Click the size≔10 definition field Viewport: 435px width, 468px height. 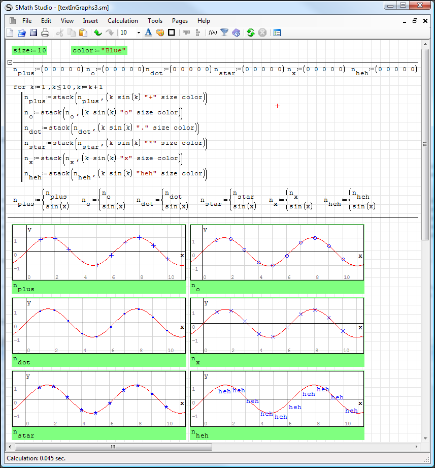pyautogui.click(x=29, y=50)
